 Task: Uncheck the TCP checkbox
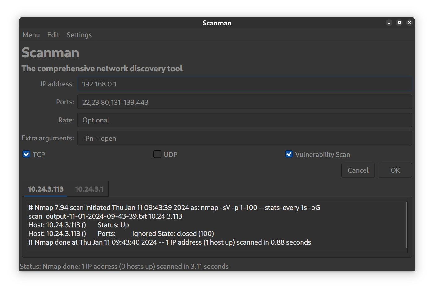point(26,154)
